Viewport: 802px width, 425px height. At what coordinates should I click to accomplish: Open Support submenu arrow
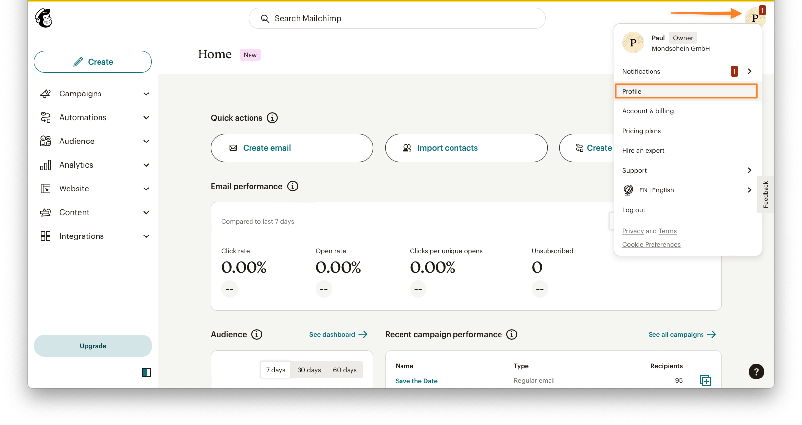tap(750, 170)
